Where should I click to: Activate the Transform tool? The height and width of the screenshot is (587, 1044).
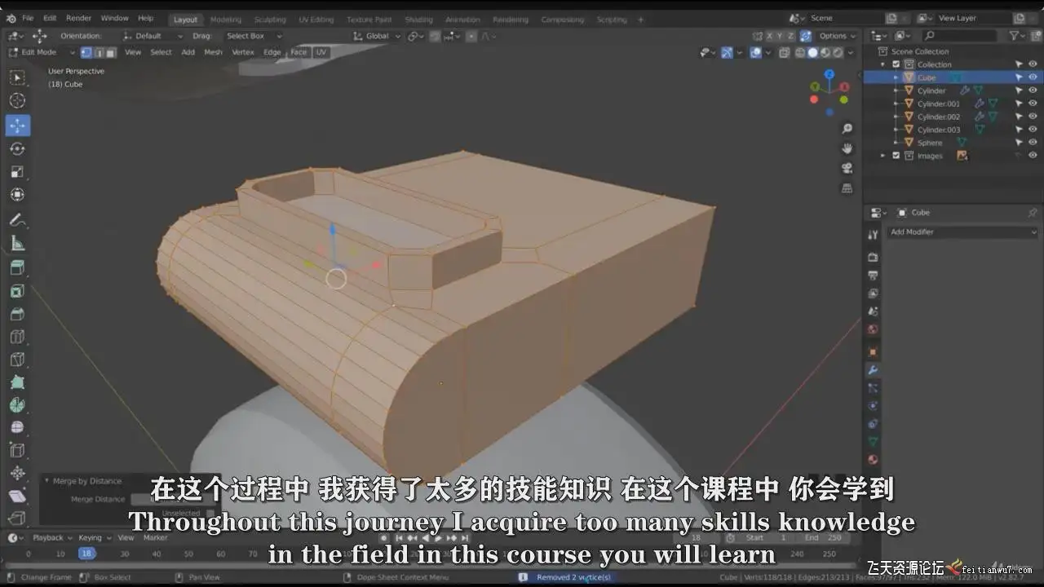coord(17,195)
